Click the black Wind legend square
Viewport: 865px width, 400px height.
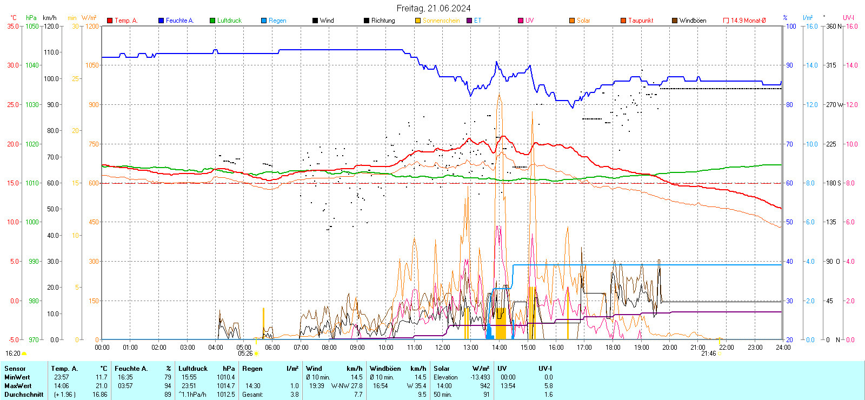tap(315, 21)
